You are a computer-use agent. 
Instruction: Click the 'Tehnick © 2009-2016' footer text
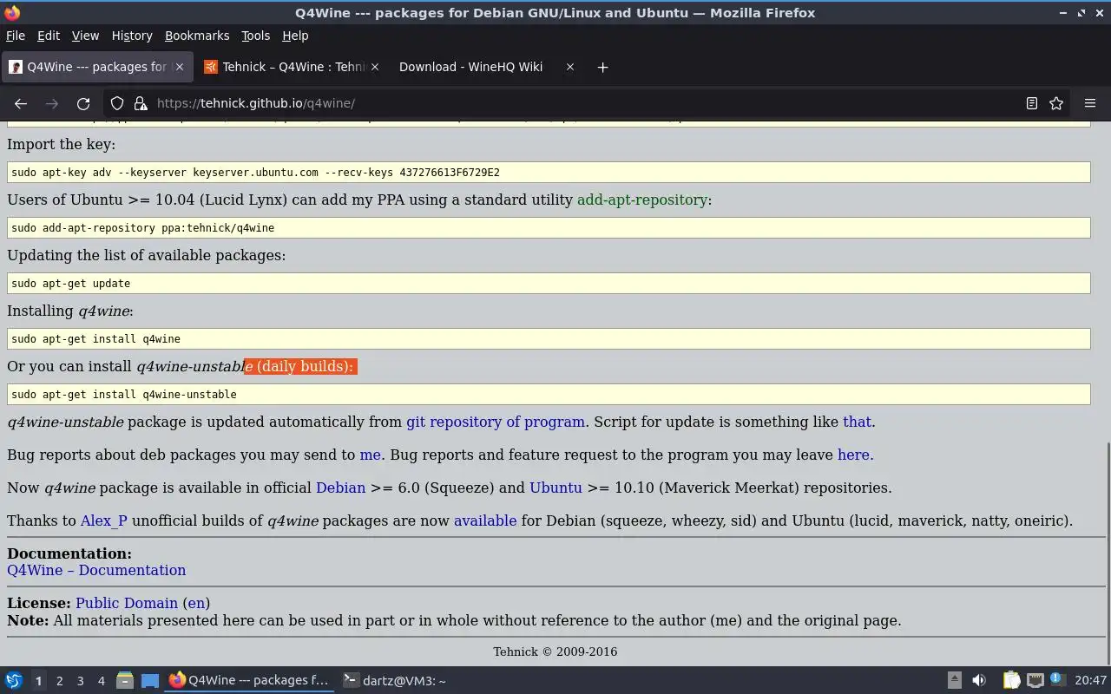click(x=555, y=651)
